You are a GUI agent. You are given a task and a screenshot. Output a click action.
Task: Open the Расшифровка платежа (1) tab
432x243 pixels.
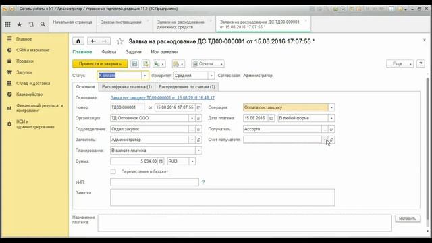coord(127,87)
